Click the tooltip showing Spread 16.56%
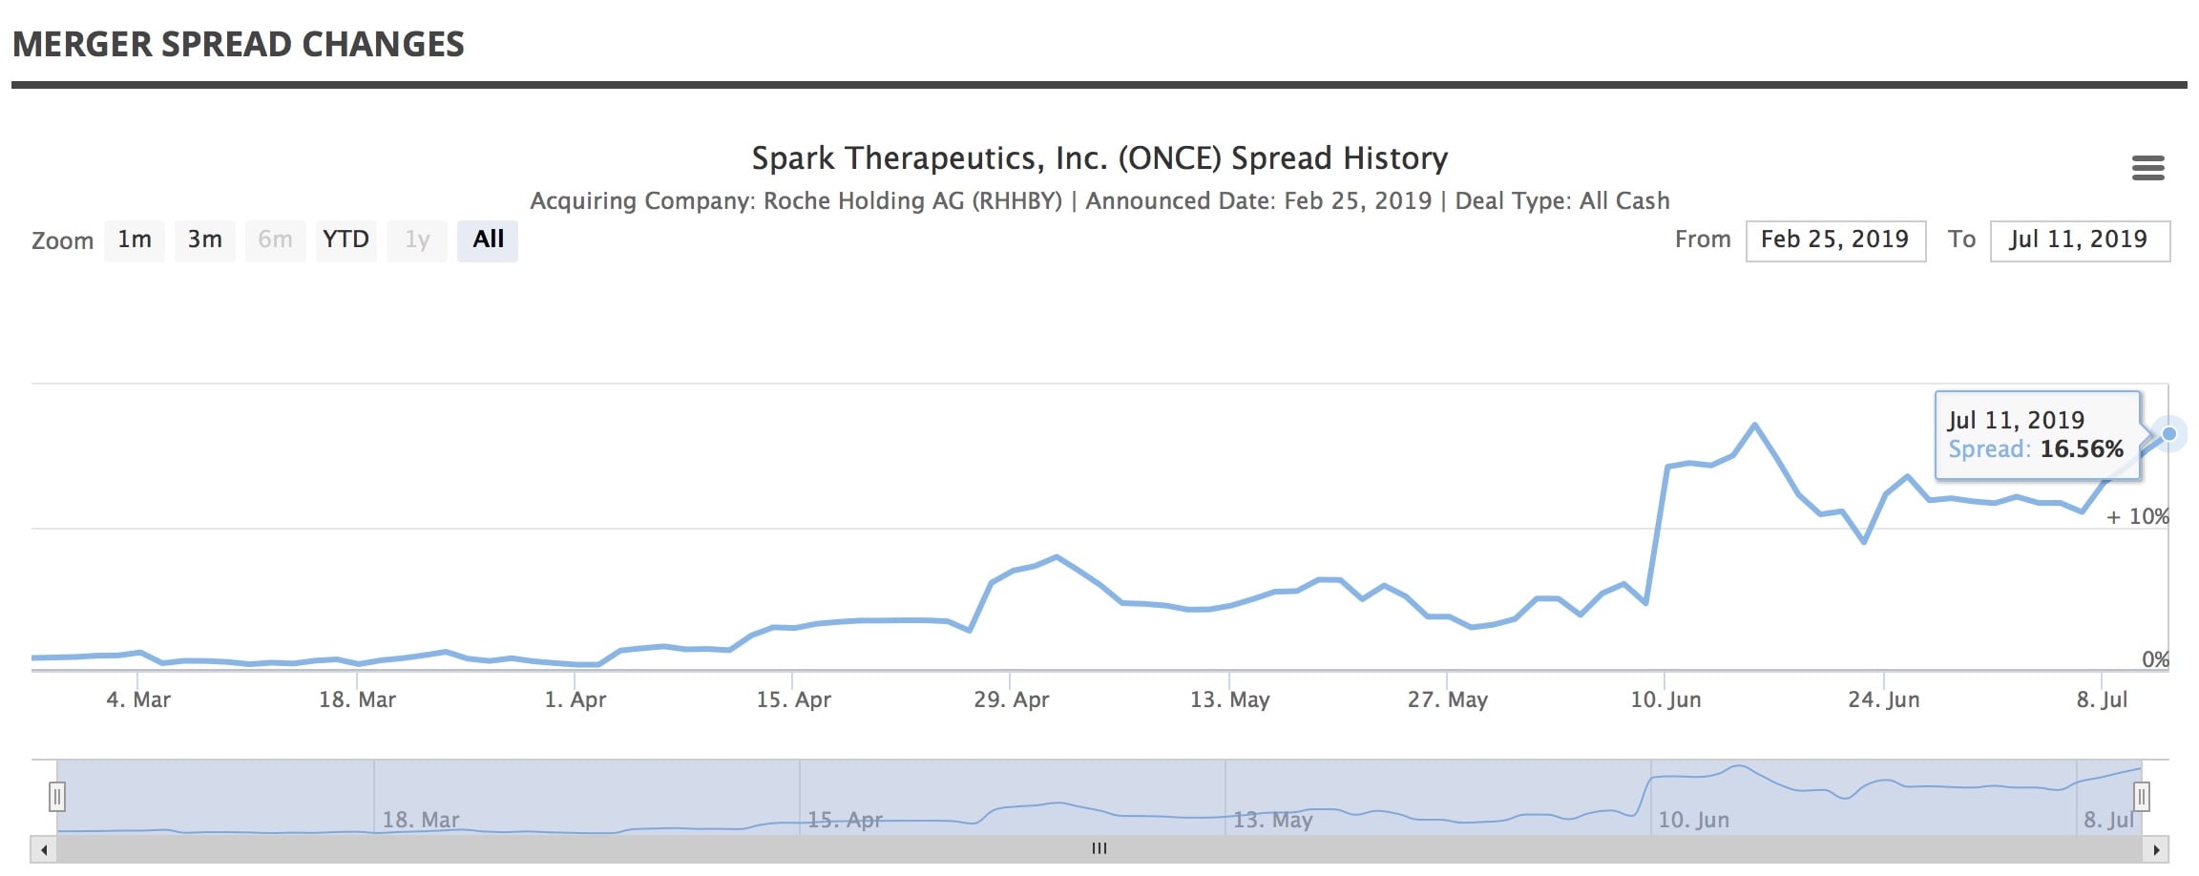This screenshot has height=876, width=2199. [x=2038, y=434]
